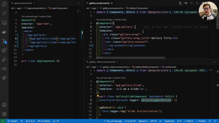
Task: Click the eye icon in status bar
Action: click(22, 121)
